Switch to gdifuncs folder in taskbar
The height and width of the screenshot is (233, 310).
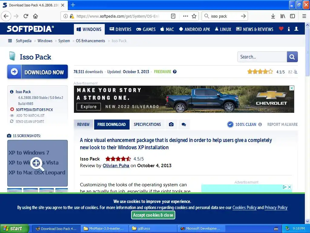click(x=153, y=228)
